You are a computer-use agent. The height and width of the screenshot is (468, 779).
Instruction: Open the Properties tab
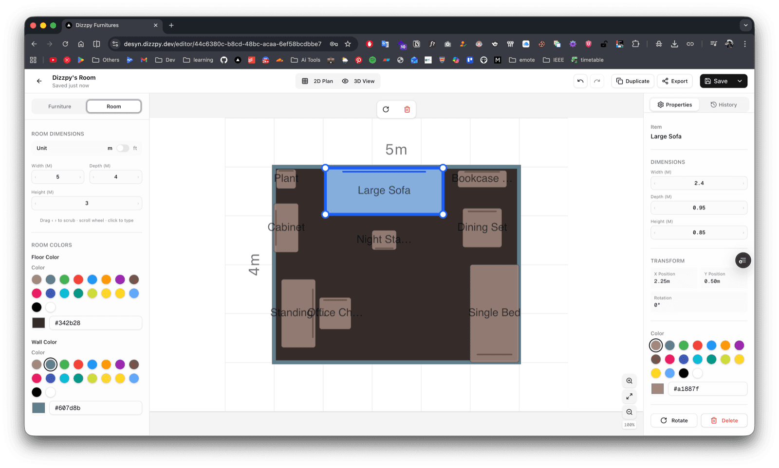coord(675,104)
